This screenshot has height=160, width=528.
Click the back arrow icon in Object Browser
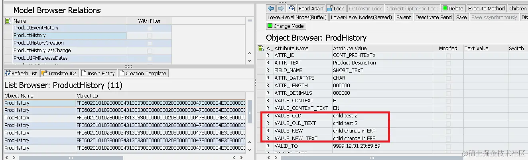tap(271, 8)
